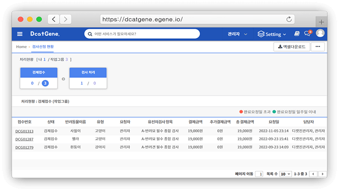Open the 목록 수 rows-per-page dropdown

coord(285,174)
